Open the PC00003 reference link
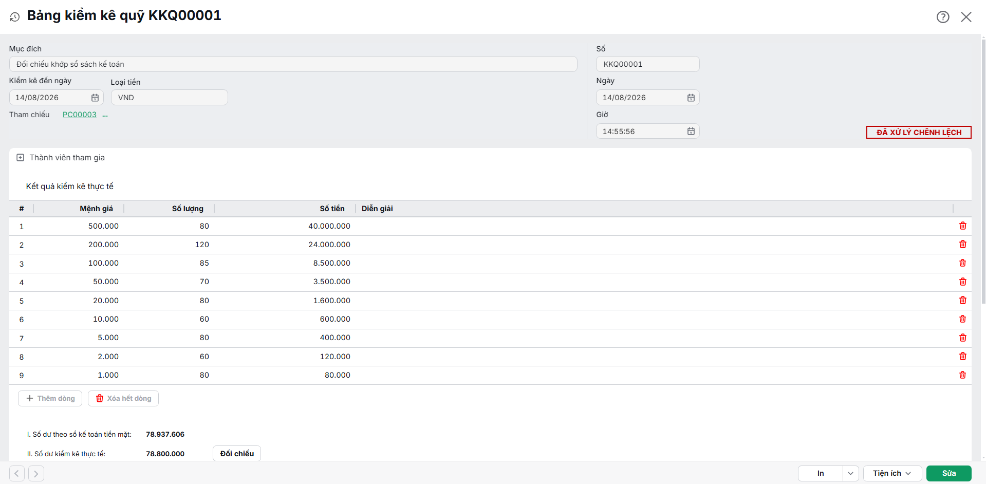Image resolution: width=986 pixels, height=484 pixels. 80,115
